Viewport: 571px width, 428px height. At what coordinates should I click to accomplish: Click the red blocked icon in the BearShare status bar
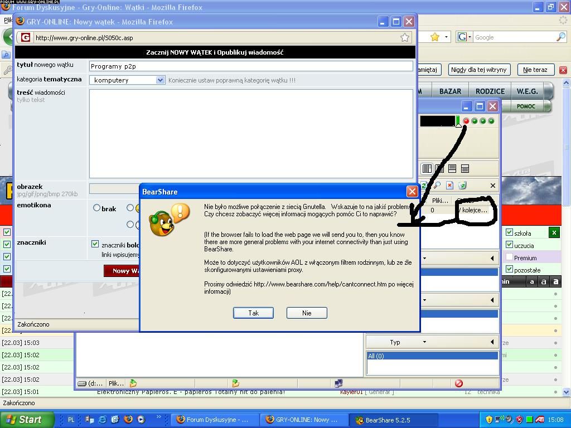(x=459, y=383)
